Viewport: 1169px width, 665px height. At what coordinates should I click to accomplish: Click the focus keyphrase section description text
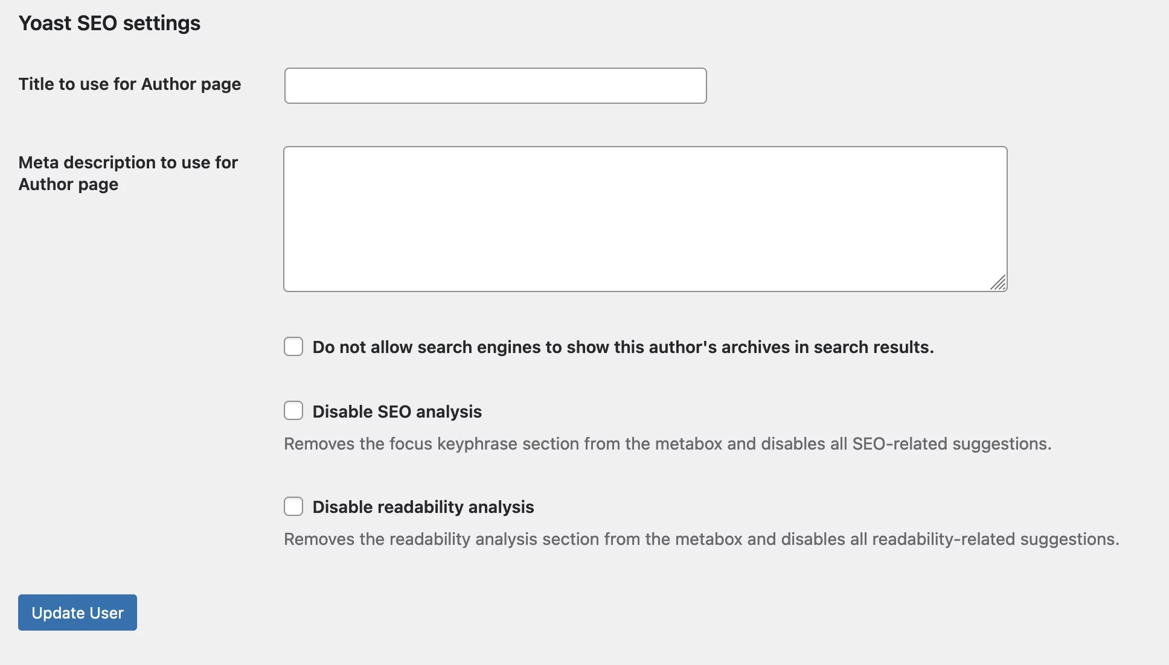click(668, 444)
